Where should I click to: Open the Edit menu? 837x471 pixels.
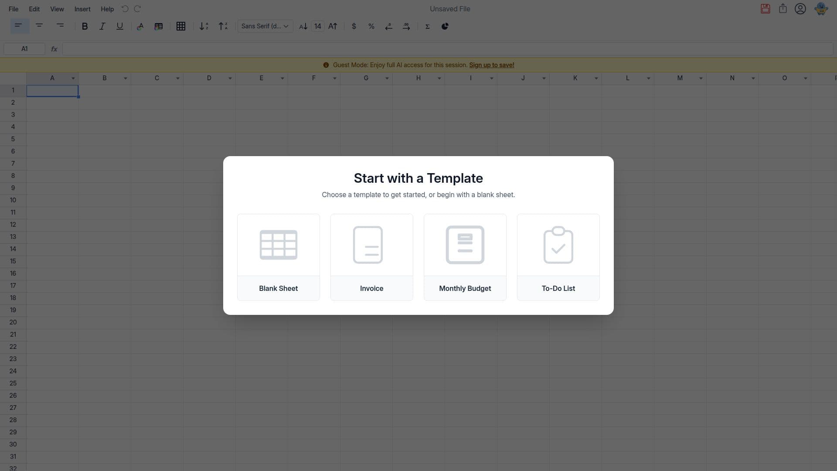coord(34,9)
